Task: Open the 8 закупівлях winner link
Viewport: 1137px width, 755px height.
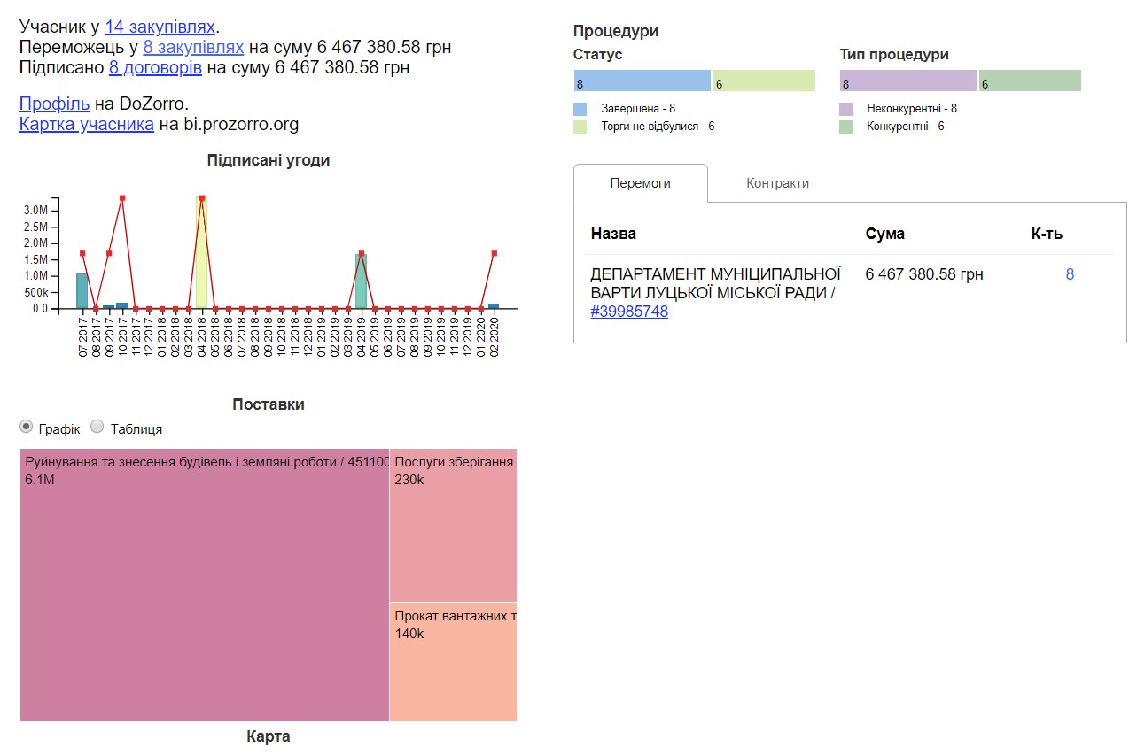Action: click(x=192, y=47)
